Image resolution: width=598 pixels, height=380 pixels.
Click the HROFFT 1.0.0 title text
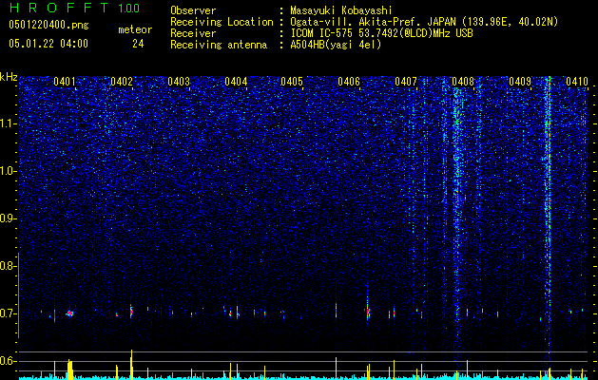[74, 8]
